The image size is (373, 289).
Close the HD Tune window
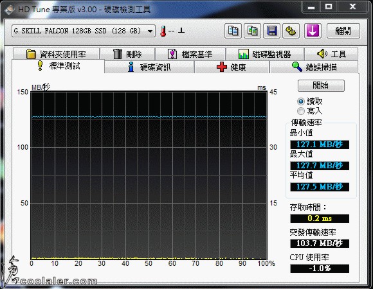(353, 7)
